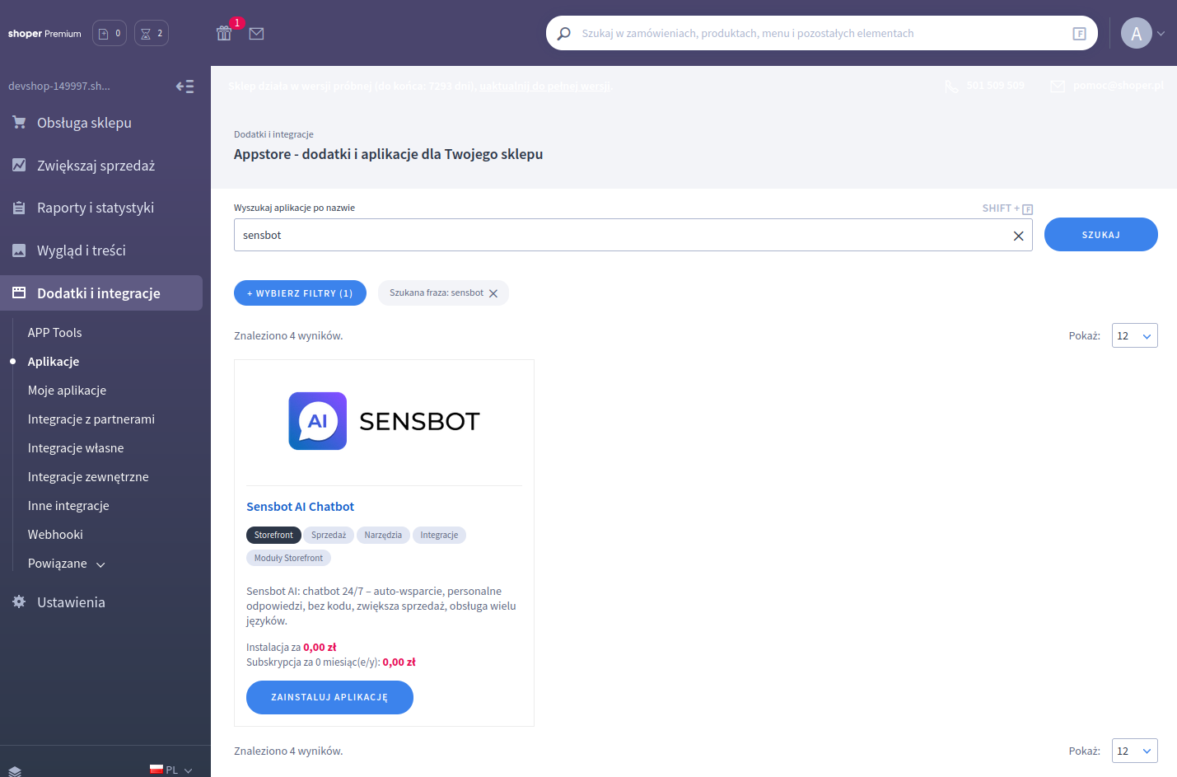Open the user avatar A menu
Viewport: 1177px width, 777px height.
pyautogui.click(x=1137, y=33)
